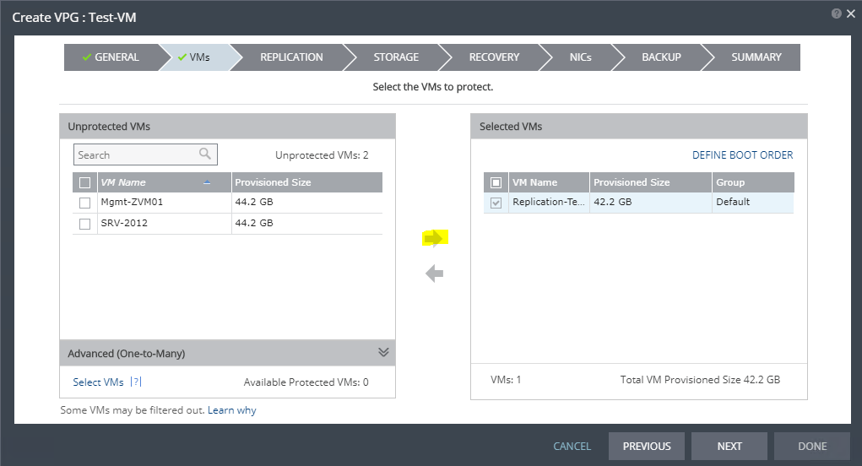Image resolution: width=862 pixels, height=466 pixels.
Task: Click the yellow add-to-selected right arrow
Action: tap(434, 239)
